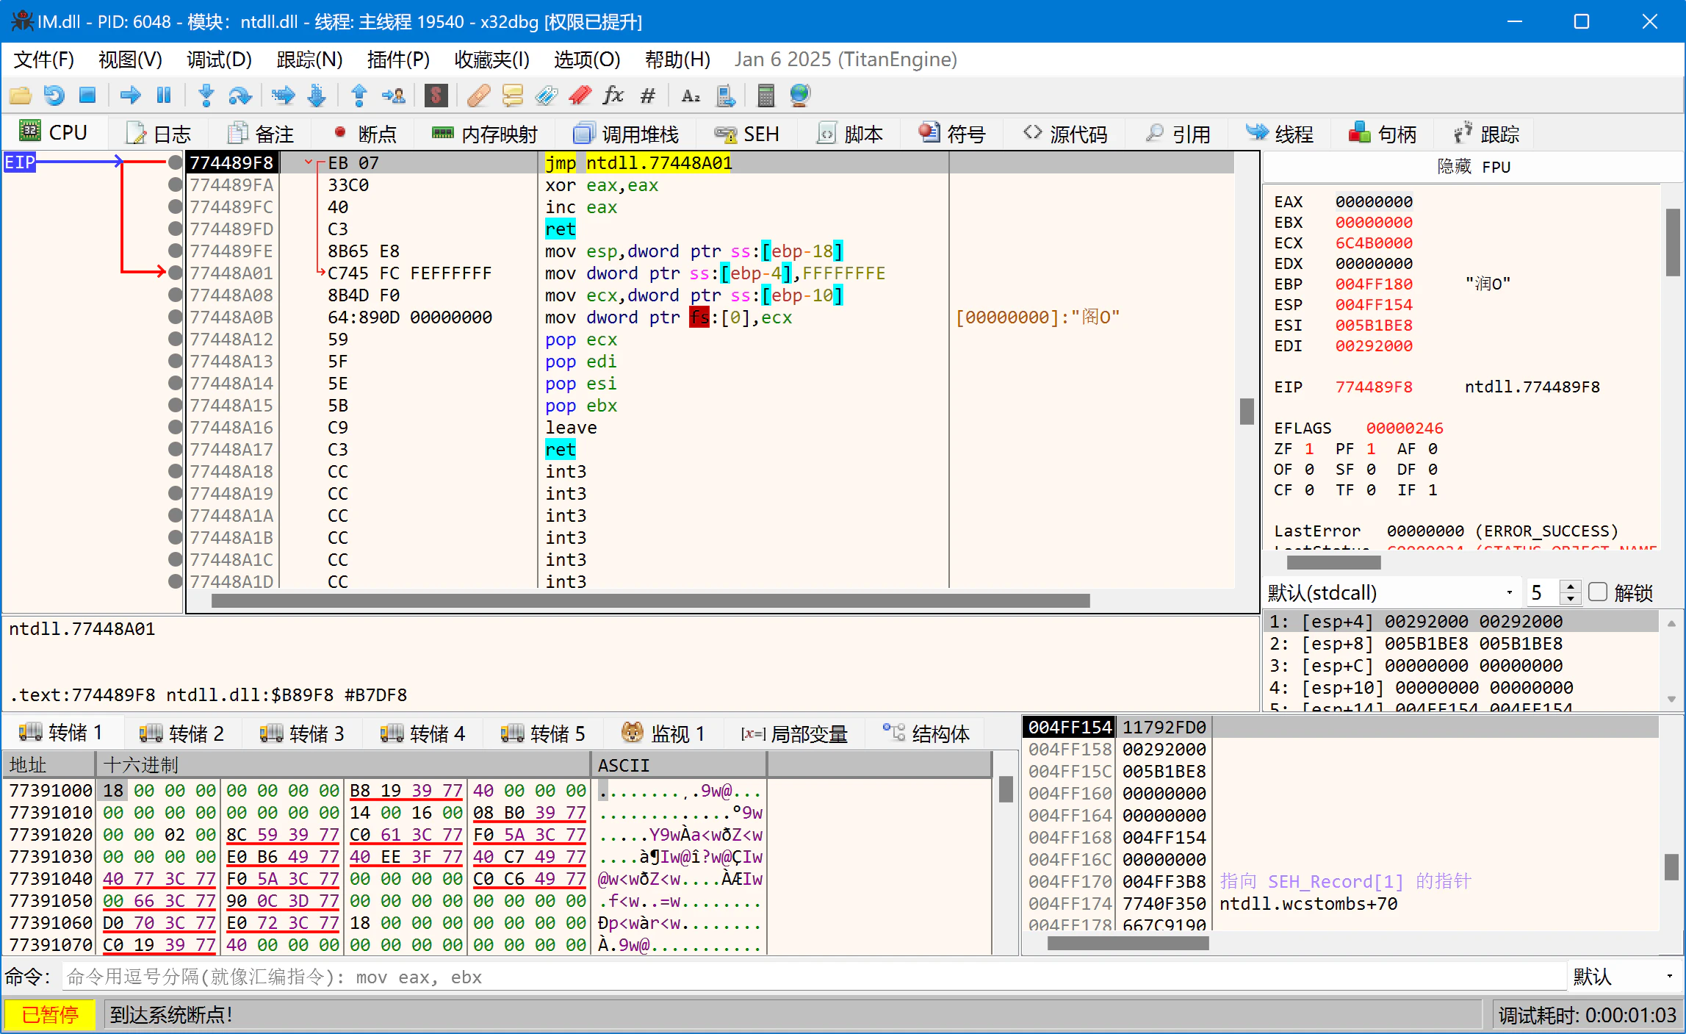The image size is (1686, 1034).
Task: Click the command input field
Action: (x=808, y=977)
